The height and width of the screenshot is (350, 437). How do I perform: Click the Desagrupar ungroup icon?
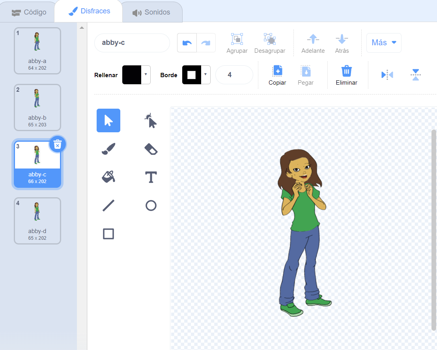(x=270, y=39)
